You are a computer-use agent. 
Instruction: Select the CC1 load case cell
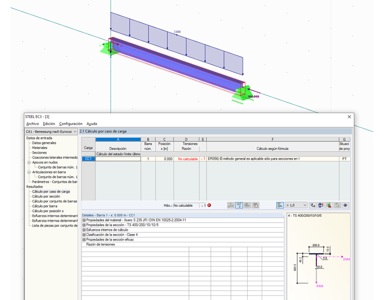88,159
